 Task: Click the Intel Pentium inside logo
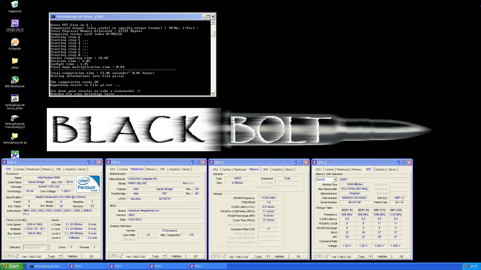click(88, 184)
